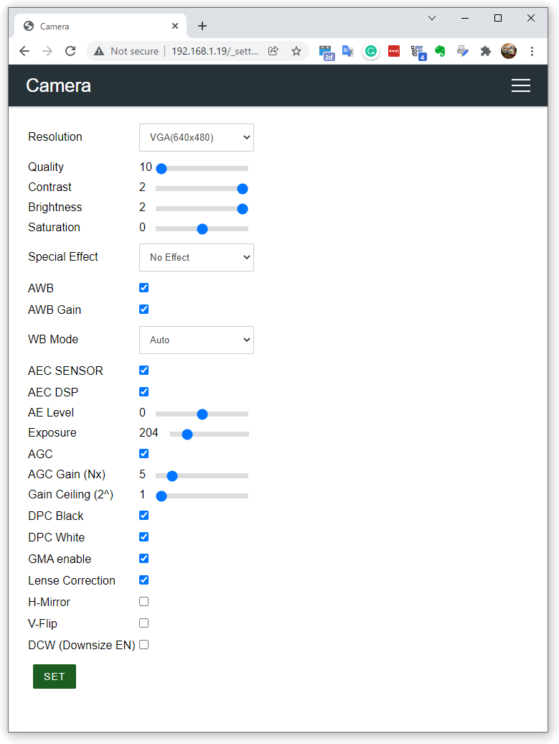559x744 pixels.
Task: Open the Chrome profile avatar menu
Action: [509, 51]
